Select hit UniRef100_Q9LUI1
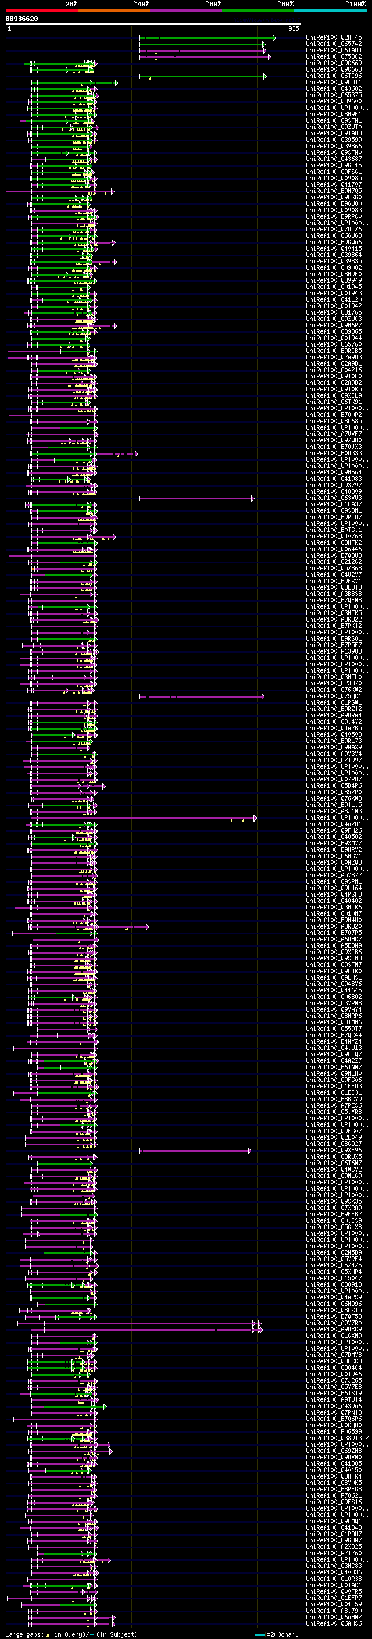Image resolution: width=372 pixels, height=1639 pixels. coord(334,82)
